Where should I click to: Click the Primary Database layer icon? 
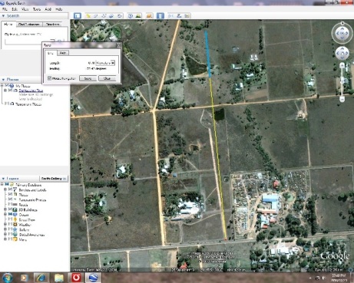click(x=12, y=185)
